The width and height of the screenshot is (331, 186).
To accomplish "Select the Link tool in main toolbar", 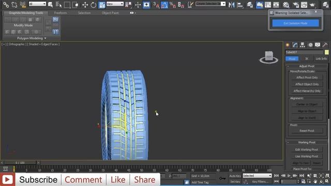I will (x=6, y=4).
